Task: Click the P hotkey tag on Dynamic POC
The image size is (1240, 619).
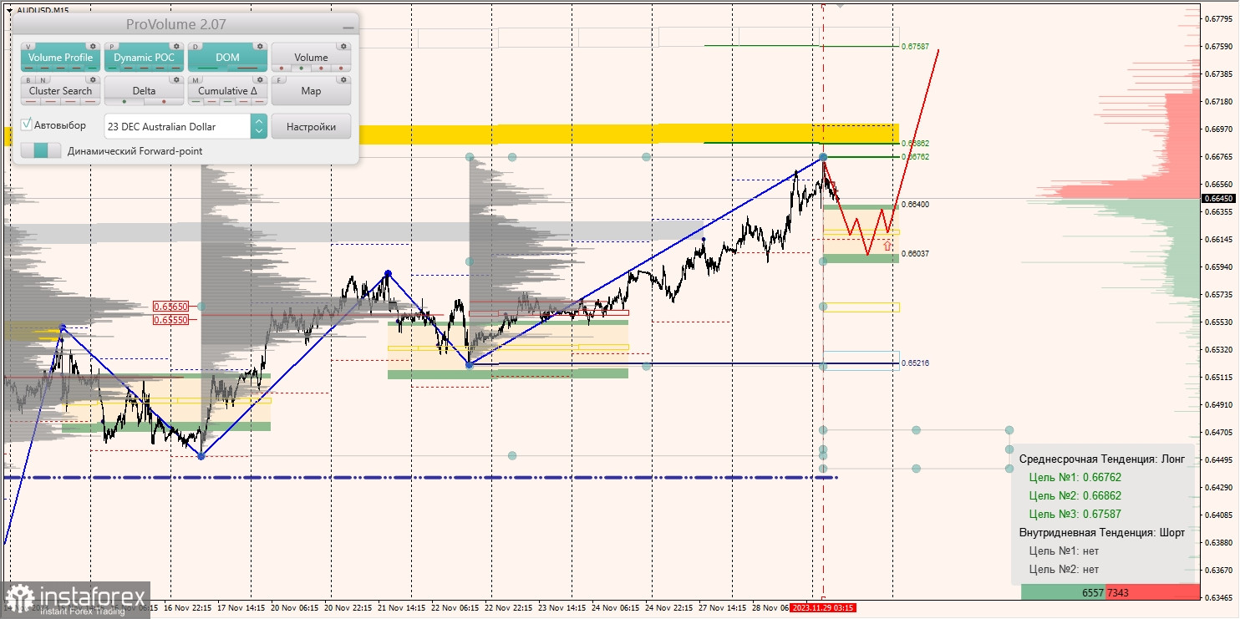Action: (x=112, y=47)
